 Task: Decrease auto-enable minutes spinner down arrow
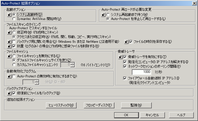[37, 83]
